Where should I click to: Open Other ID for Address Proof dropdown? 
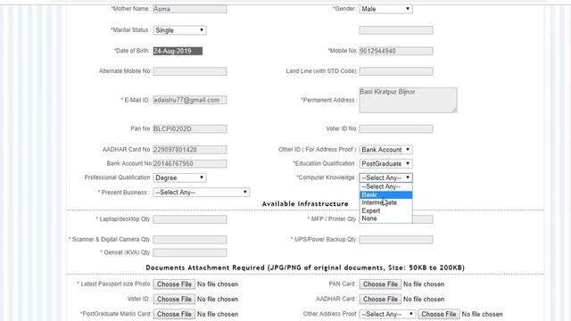(x=386, y=150)
